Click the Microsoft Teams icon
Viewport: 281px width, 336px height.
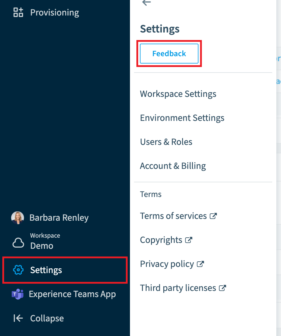coord(18,294)
